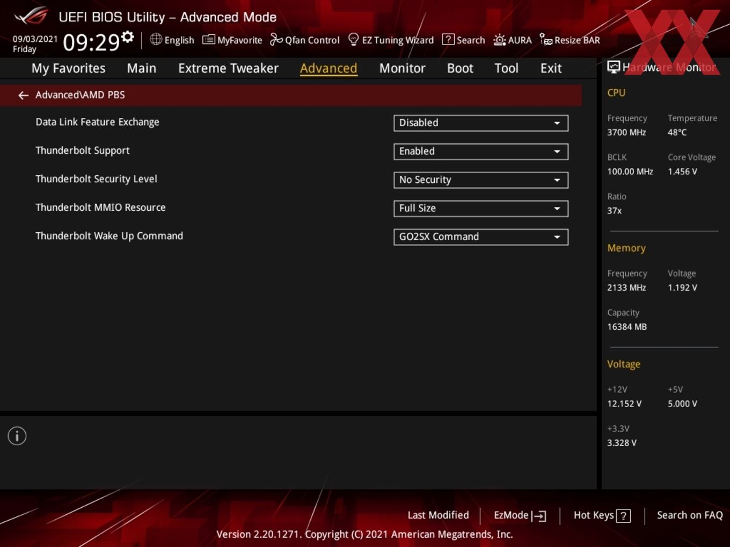This screenshot has height=547, width=730.
Task: Click the 09:29 clock time
Action: click(x=91, y=42)
